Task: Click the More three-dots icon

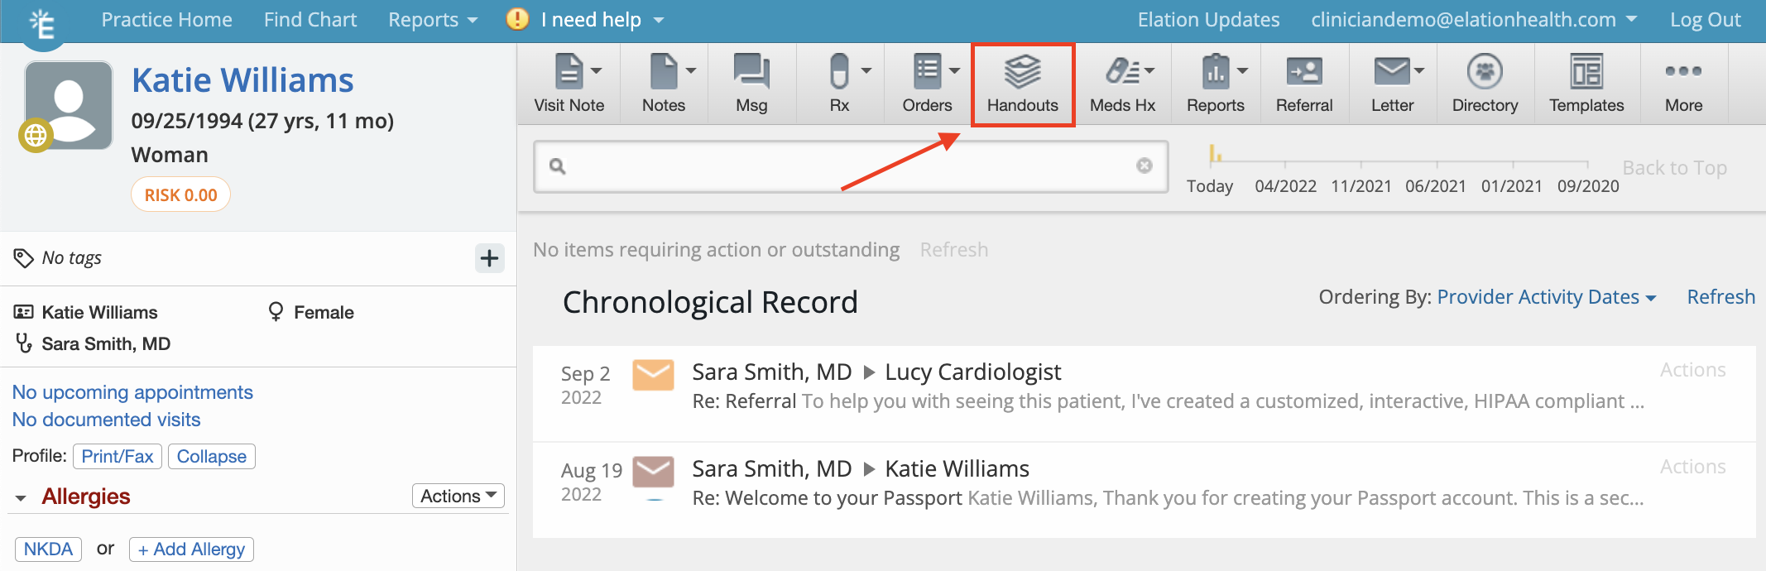Action: coord(1683,71)
